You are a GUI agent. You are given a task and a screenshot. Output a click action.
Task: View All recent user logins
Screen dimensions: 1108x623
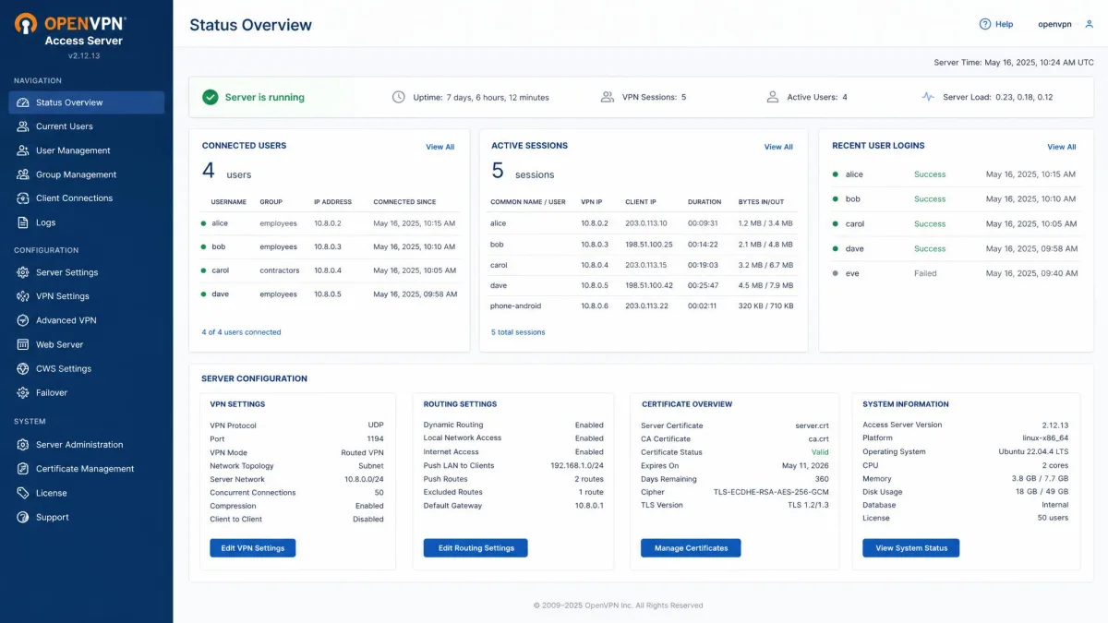coord(1062,147)
